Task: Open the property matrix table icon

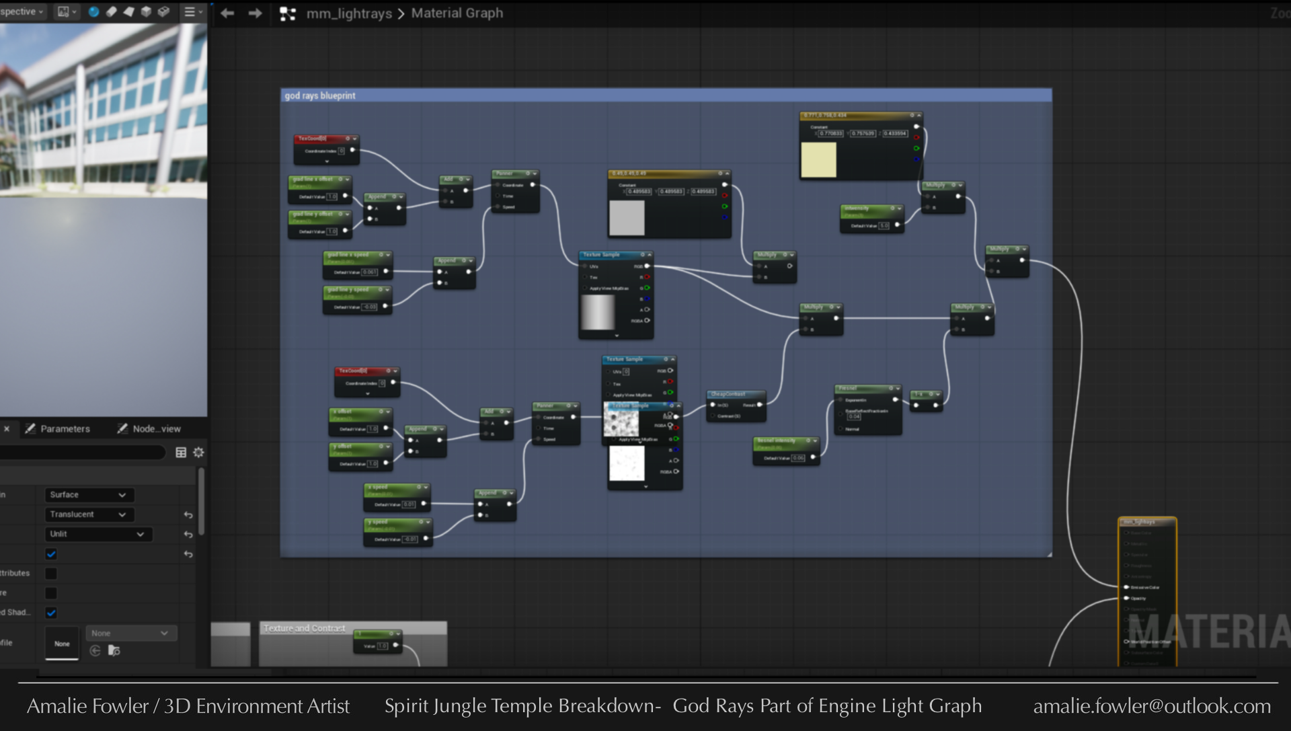Action: pos(181,453)
